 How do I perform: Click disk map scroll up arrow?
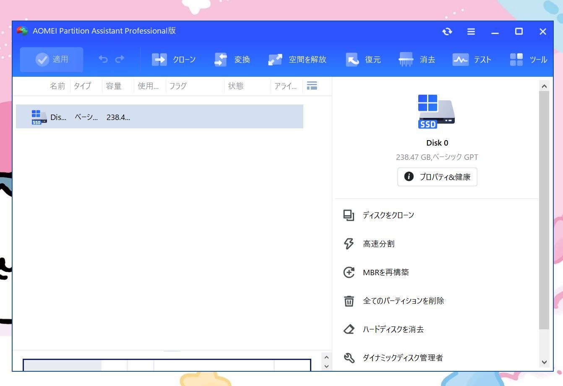coord(326,357)
